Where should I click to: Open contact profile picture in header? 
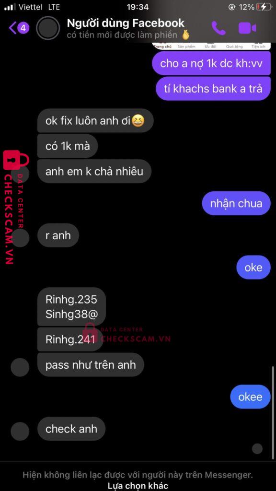[48, 28]
